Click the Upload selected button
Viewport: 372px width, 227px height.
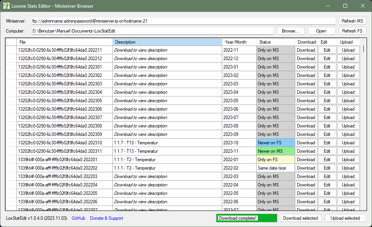346,218
